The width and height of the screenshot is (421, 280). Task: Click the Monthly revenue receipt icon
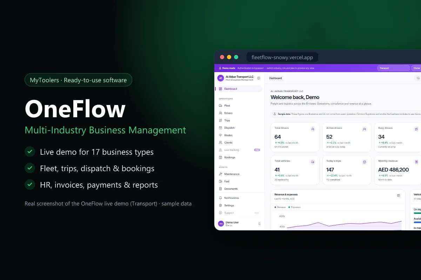(x=416, y=162)
